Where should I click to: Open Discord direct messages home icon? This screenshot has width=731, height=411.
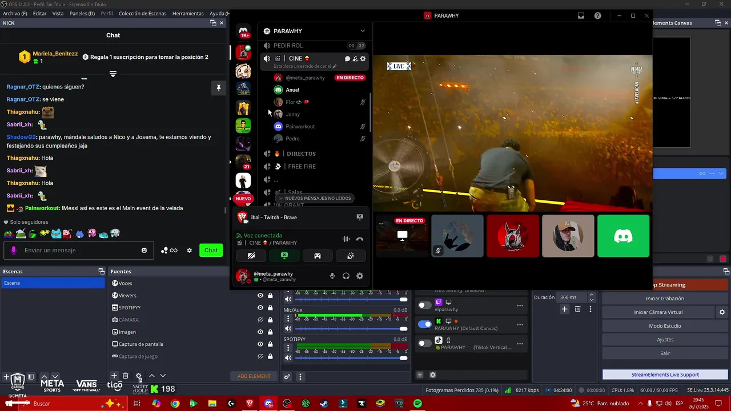click(x=243, y=31)
